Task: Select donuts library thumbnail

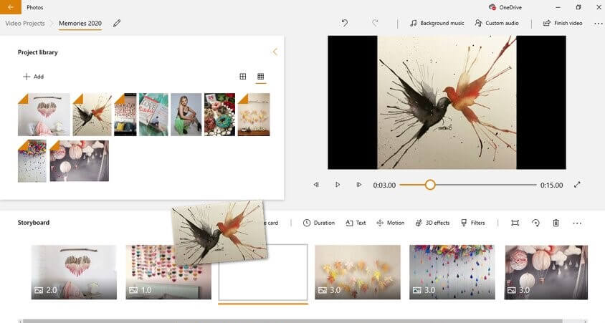Action: tap(219, 115)
